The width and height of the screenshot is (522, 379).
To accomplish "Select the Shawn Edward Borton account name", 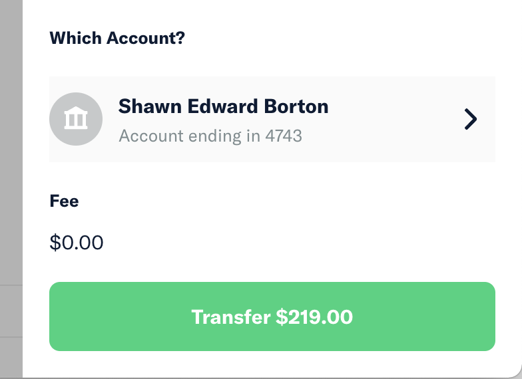I will (224, 106).
